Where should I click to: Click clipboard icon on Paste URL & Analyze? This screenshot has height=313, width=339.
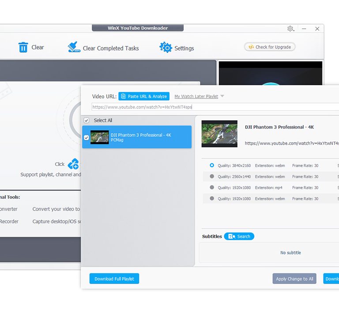coord(123,96)
